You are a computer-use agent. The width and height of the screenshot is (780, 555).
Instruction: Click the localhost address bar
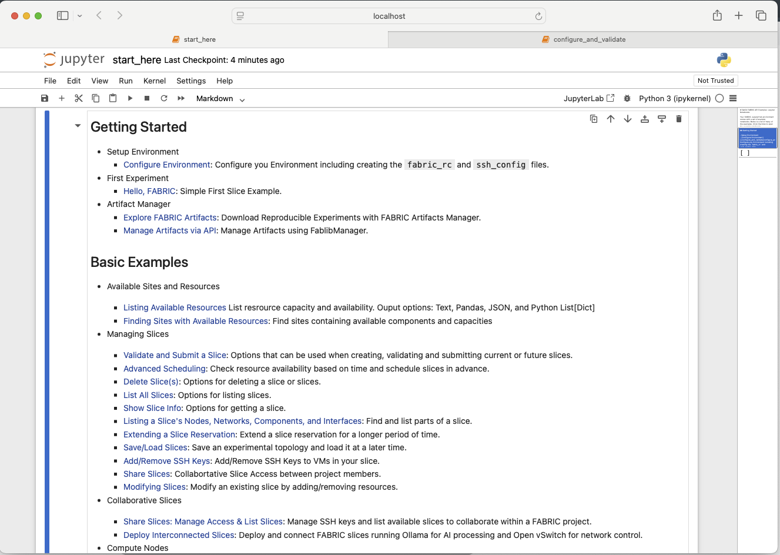(389, 16)
